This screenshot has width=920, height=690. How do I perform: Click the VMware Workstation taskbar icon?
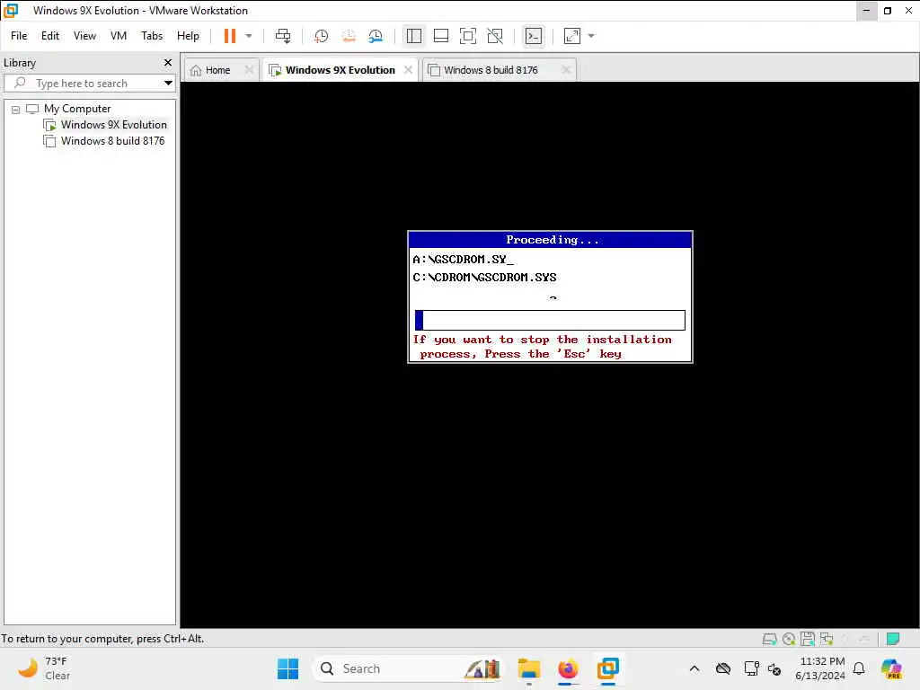pyautogui.click(x=608, y=668)
